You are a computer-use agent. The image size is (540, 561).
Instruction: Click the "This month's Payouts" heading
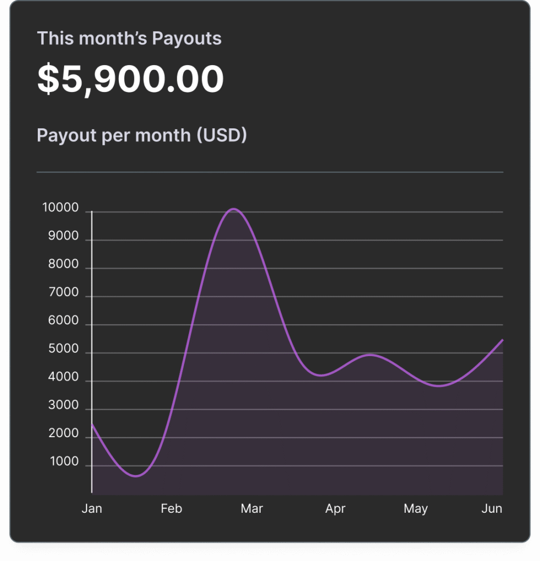[x=129, y=39]
